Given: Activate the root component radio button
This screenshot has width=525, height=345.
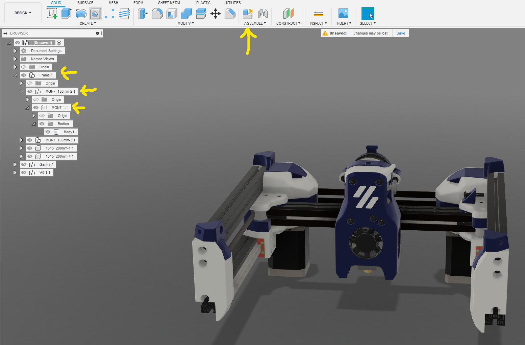Looking at the screenshot, I should [x=59, y=43].
